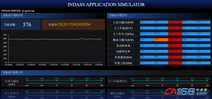Click the red 1282.5 pressure segment

pyautogui.click(x=175, y=34)
